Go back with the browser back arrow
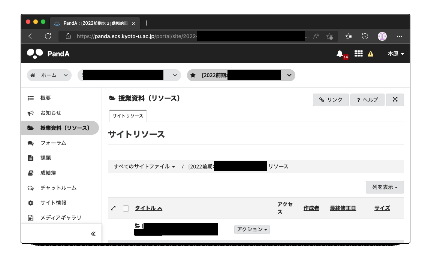This screenshot has height=271, width=431. pyautogui.click(x=31, y=36)
